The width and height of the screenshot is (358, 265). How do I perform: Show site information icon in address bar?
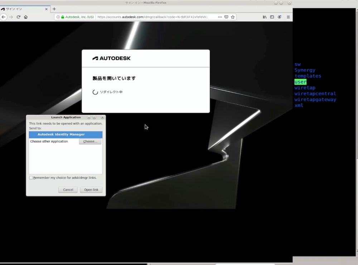[x=58, y=17]
